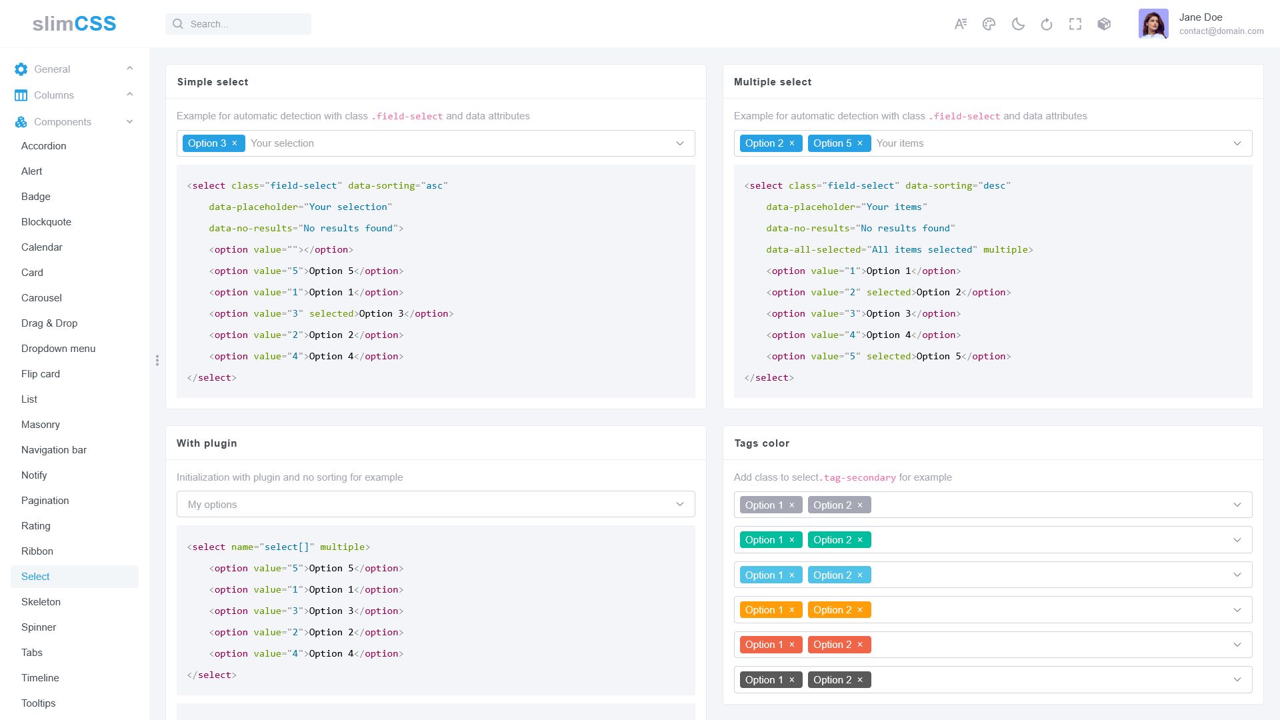Remove Option 3 tag from simple select
Screen dimensions: 1280x720
pyautogui.click(x=235, y=143)
